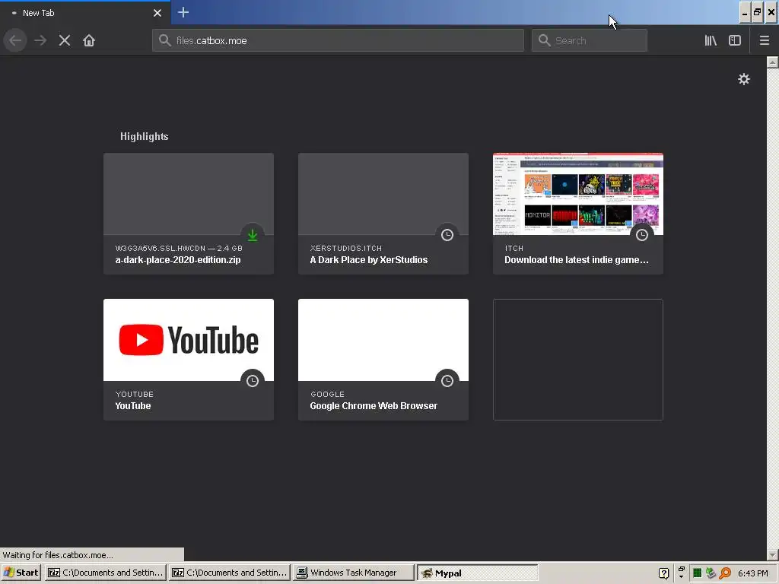The image size is (779, 584).
Task: Click the green download arrow badge
Action: (253, 235)
